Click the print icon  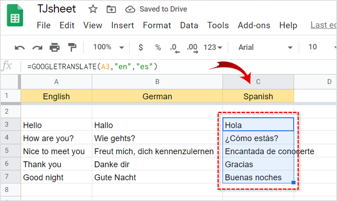[x=55, y=48]
